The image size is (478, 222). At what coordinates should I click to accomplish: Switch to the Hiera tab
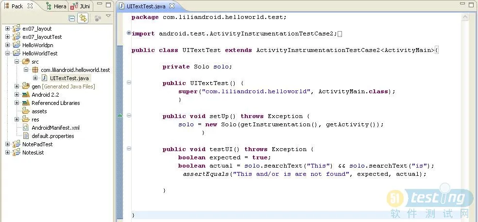pos(56,6)
